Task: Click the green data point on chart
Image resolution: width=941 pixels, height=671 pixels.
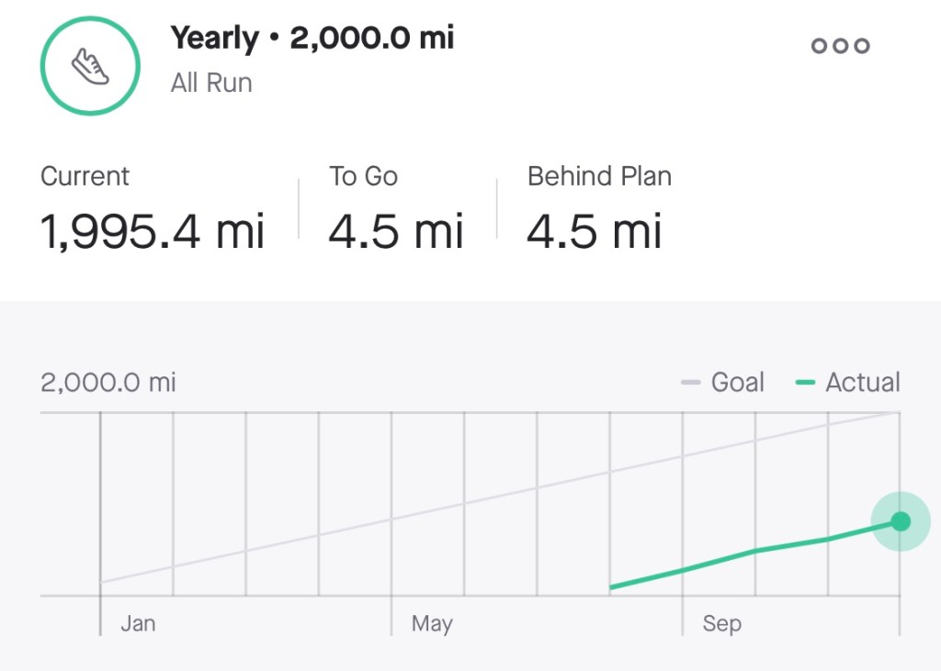Action: 901,521
